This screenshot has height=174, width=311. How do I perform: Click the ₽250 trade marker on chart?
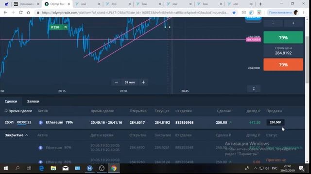click(x=58, y=27)
